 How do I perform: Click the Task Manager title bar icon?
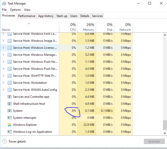point(4,3)
